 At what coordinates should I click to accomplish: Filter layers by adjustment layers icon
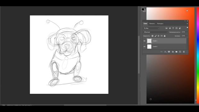pos(170,28)
